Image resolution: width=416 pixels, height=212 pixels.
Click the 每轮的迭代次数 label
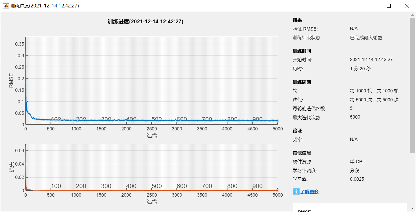(309, 109)
